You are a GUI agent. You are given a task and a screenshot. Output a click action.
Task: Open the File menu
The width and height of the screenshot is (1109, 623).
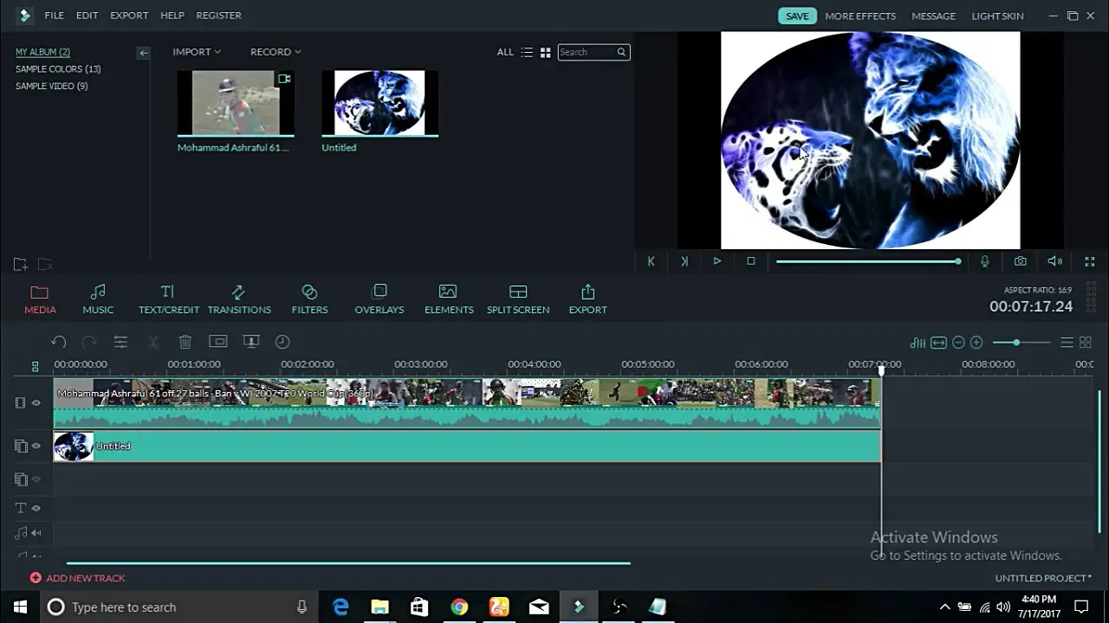pos(54,16)
